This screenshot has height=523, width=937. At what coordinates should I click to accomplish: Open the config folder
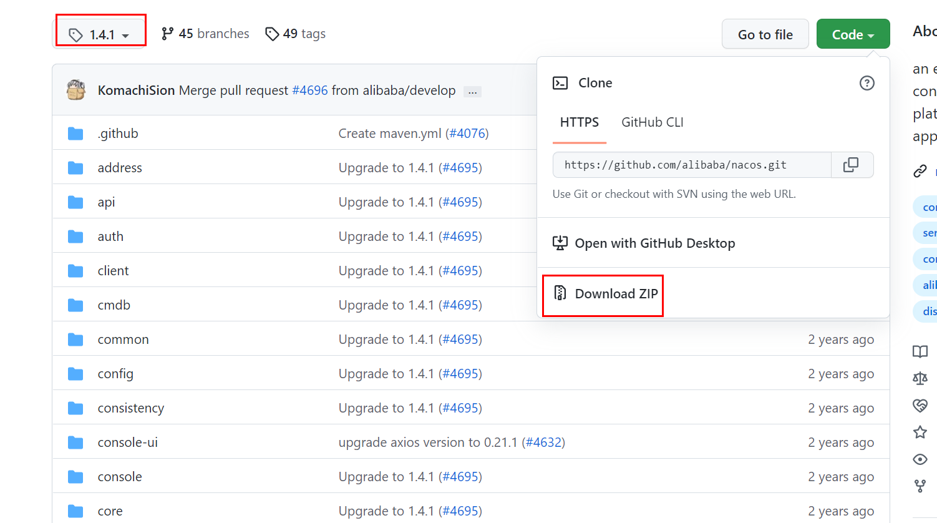[115, 374]
